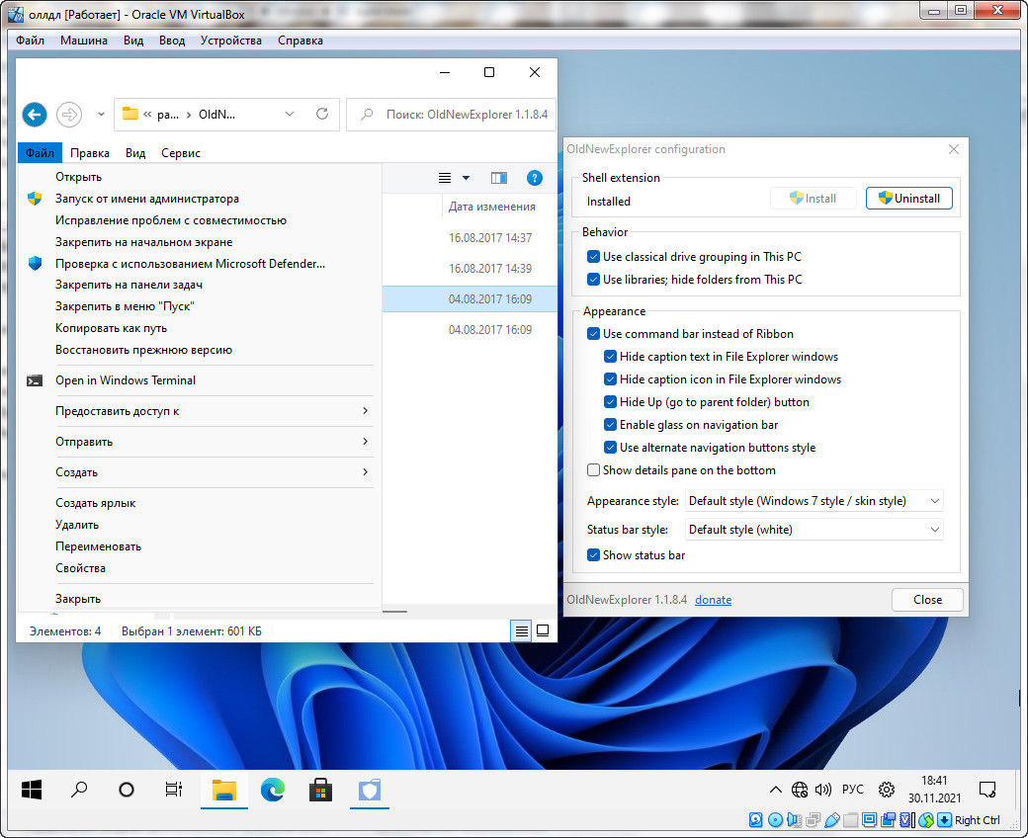
Task: Toggle Hide Up button checkbox
Action: point(611,402)
